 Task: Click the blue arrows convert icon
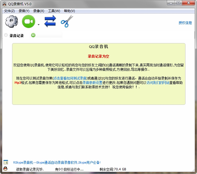(x=50, y=21)
